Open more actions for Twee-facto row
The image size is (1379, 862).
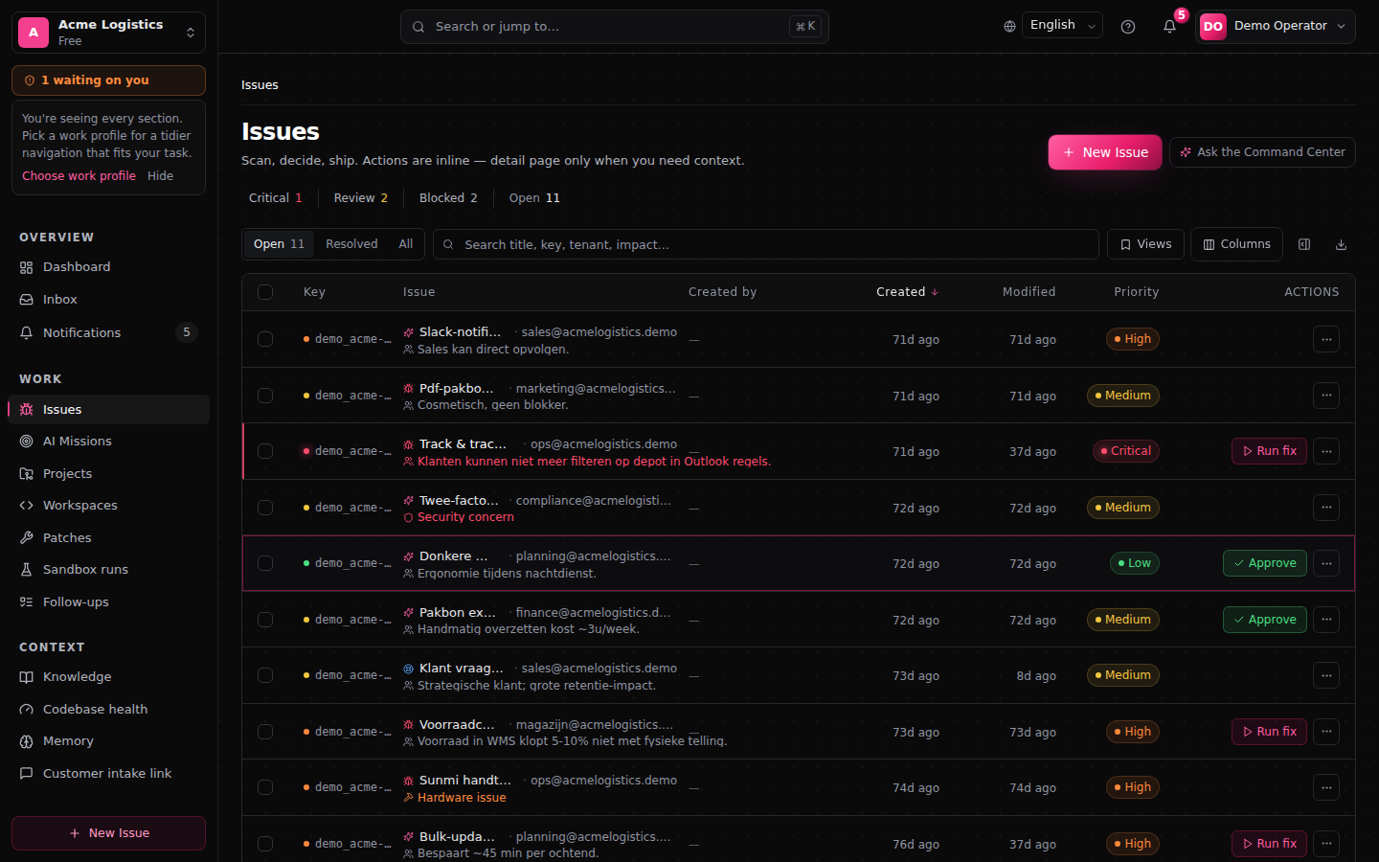[1326, 508]
